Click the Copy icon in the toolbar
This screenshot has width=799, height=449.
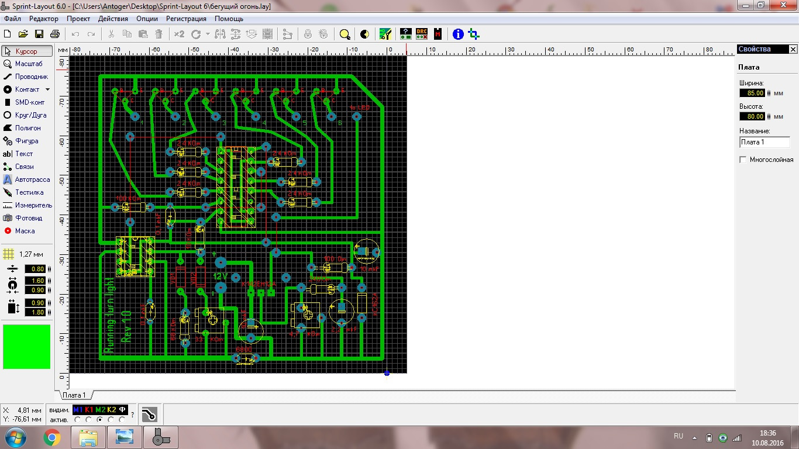pyautogui.click(x=127, y=34)
